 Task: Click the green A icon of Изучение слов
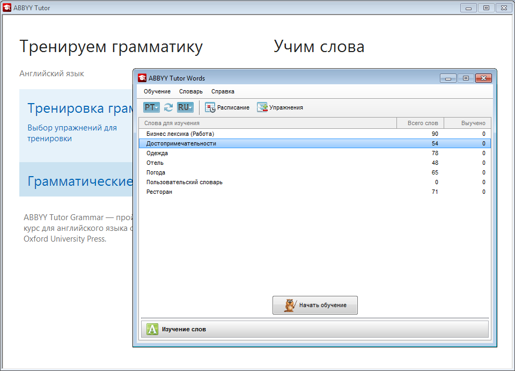coord(152,329)
